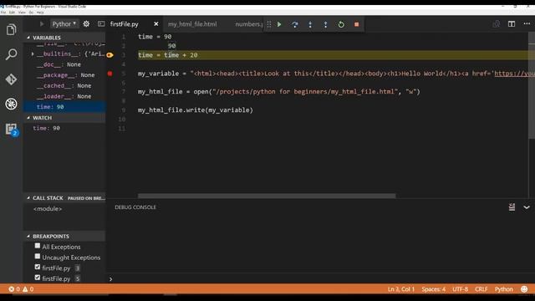Toggle the Uncaught Exceptions checkbox
The width and height of the screenshot is (535, 301).
point(38,257)
